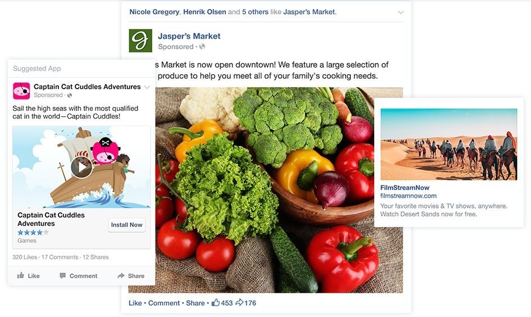The width and height of the screenshot is (531, 317).
Task: Click the globe icon under Jasper's Market
Action: coord(202,47)
